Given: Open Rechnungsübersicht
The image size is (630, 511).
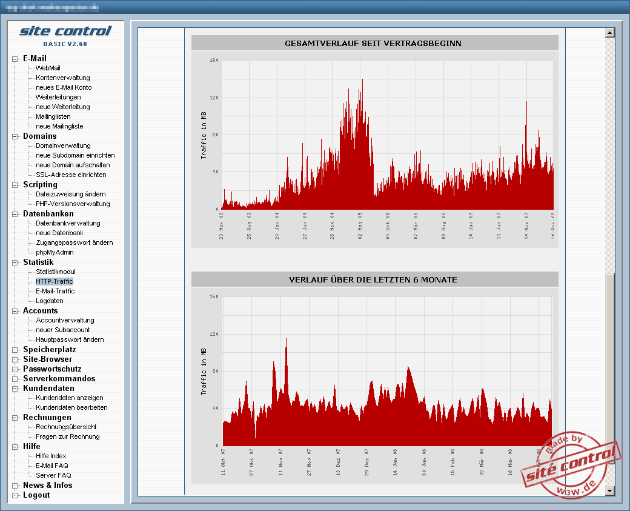Looking at the screenshot, I should (x=66, y=427).
